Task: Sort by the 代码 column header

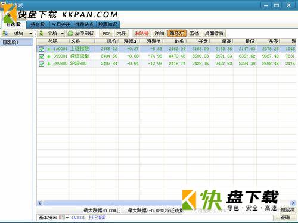Action: 53,42
